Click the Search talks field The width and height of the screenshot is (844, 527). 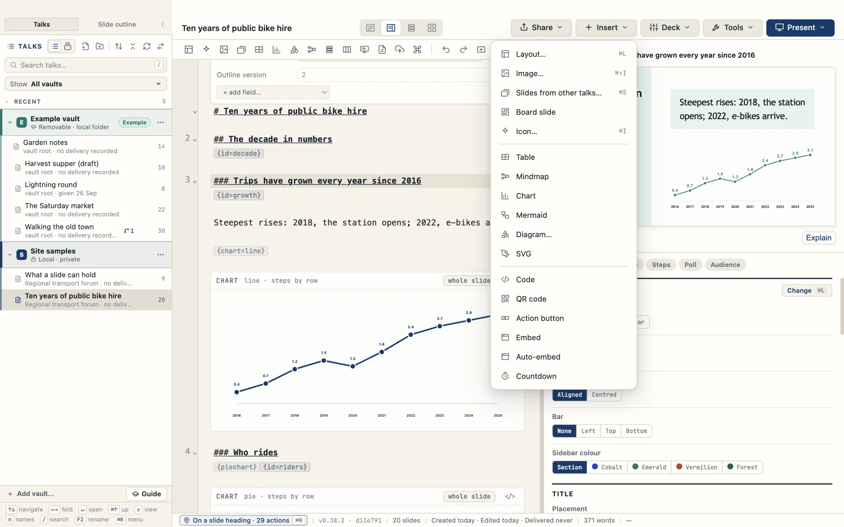[85, 65]
